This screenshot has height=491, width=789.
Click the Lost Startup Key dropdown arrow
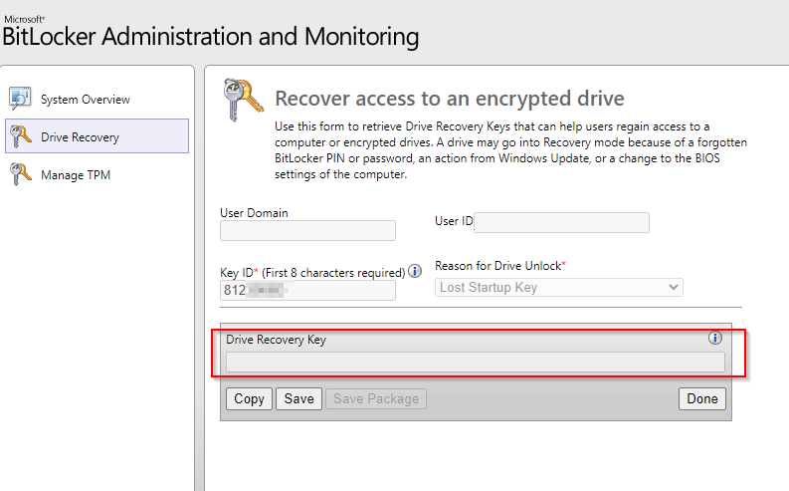tap(674, 287)
